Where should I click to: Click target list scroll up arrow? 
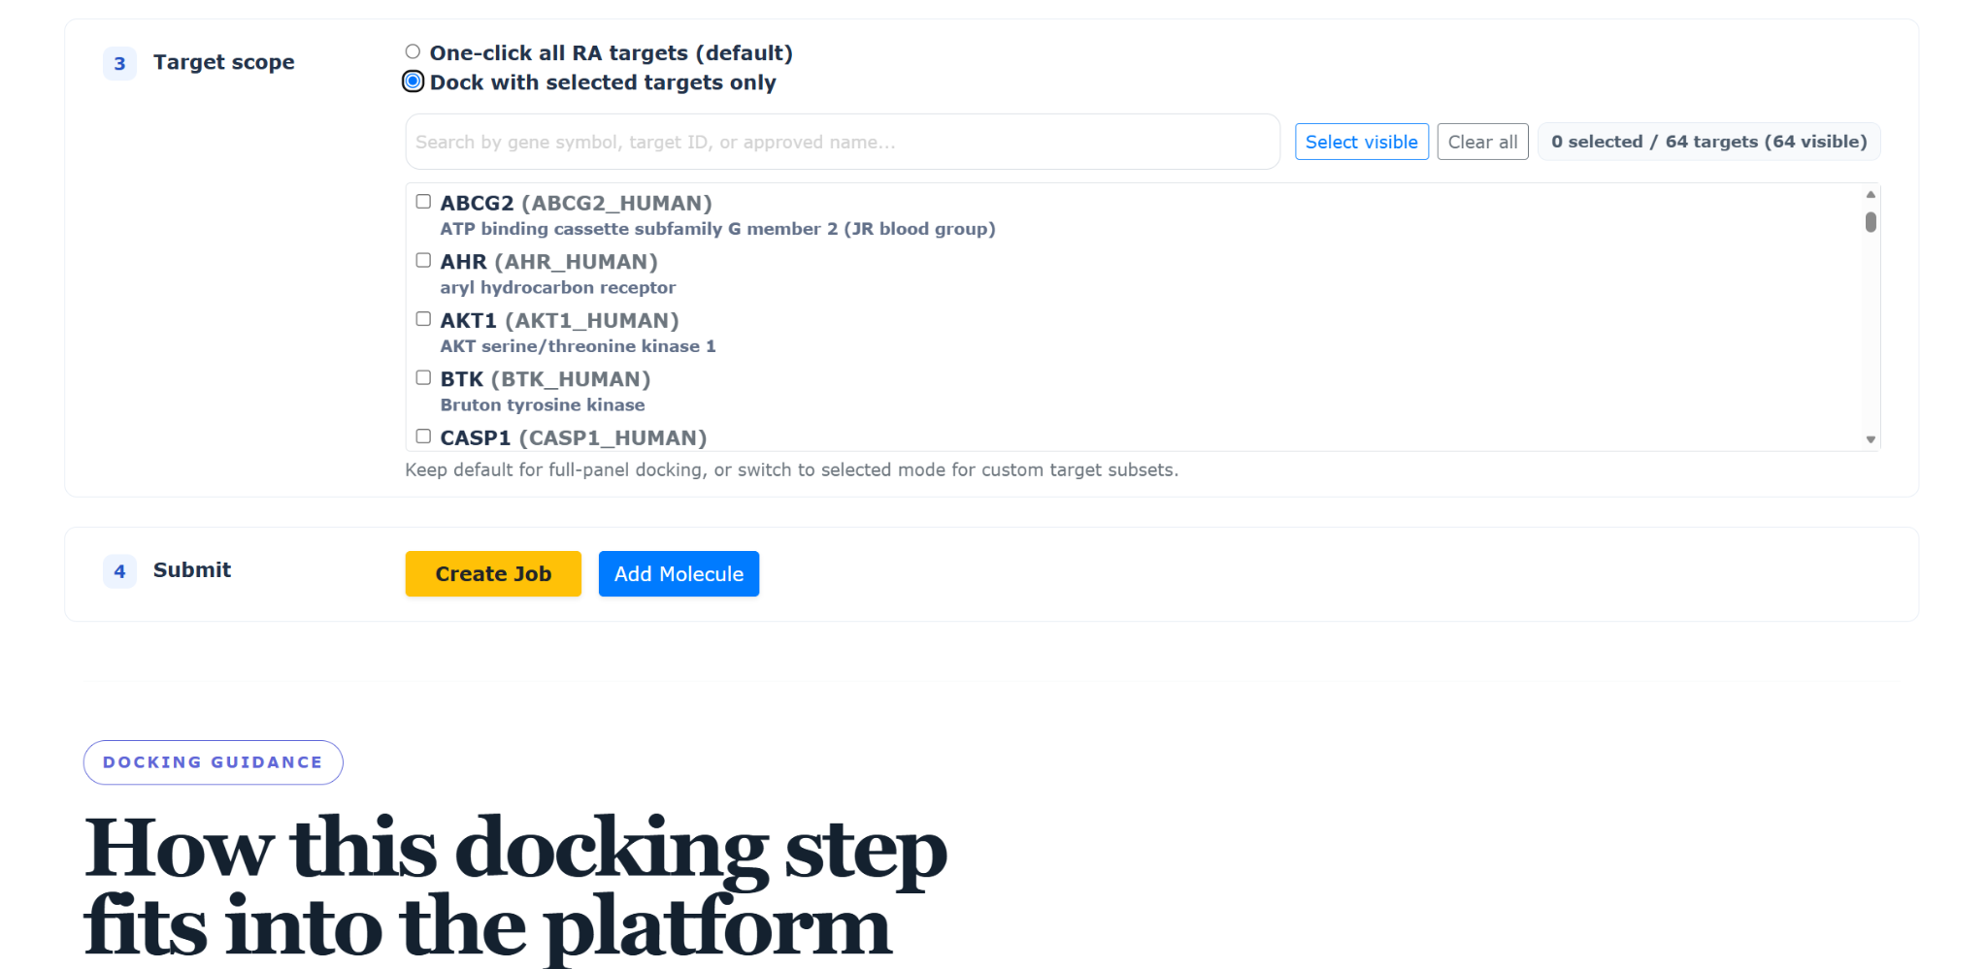point(1871,195)
